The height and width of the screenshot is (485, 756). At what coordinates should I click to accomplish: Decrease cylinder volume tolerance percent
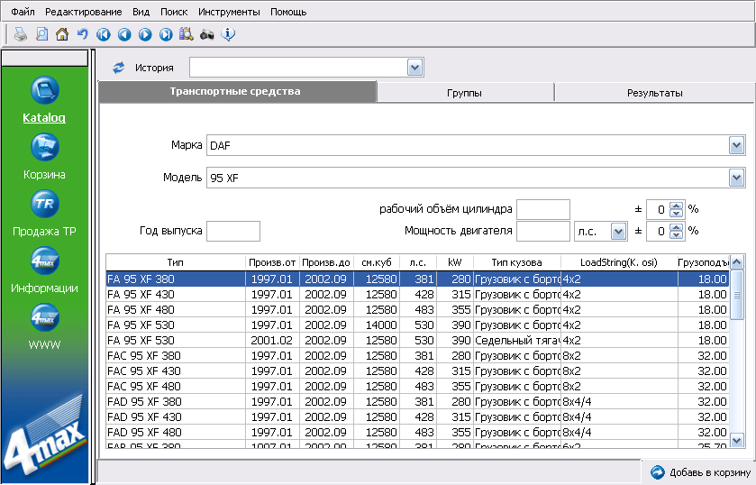677,214
